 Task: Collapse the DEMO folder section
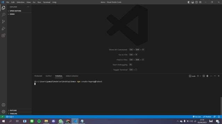click(x=19, y=14)
